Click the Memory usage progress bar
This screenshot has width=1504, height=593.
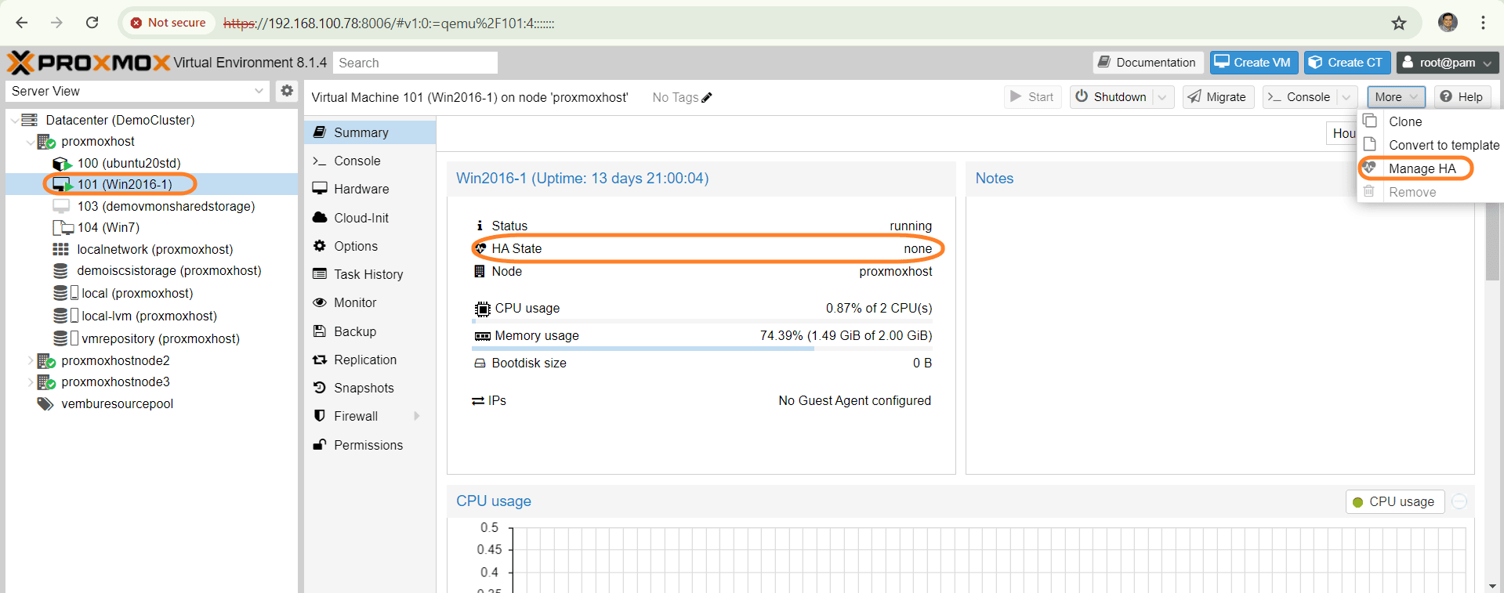tap(702, 349)
